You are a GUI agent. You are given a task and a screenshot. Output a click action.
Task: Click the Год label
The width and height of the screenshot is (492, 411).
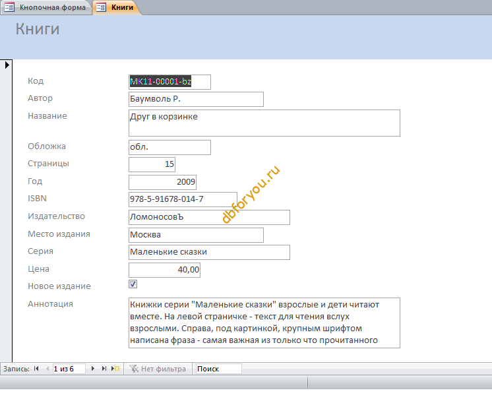35,181
